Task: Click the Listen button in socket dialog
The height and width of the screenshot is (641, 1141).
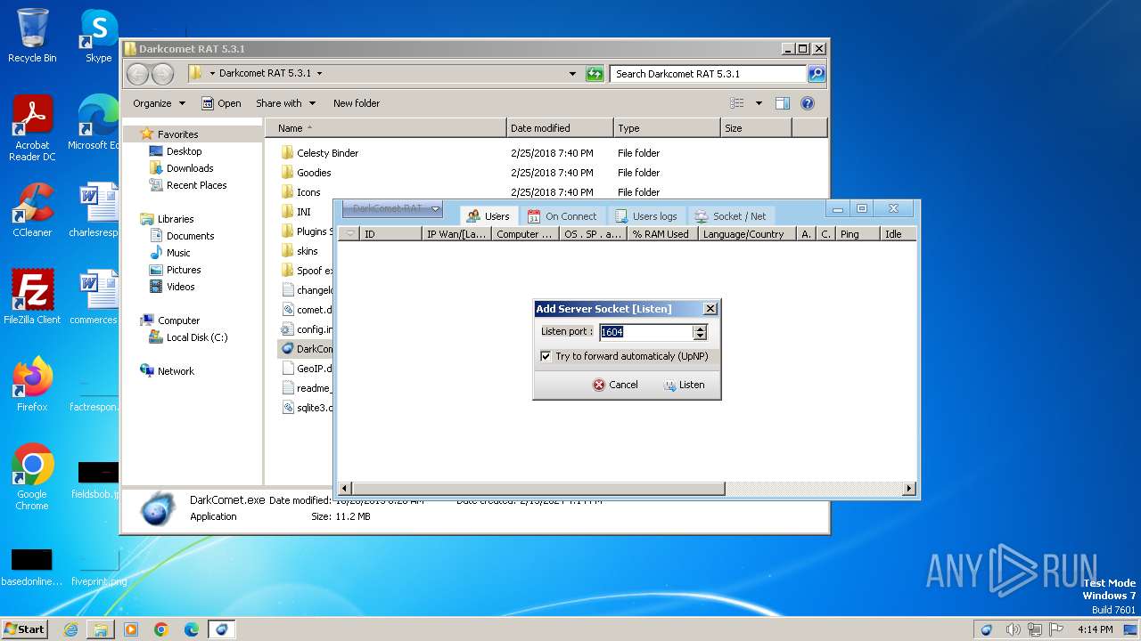Action: pyautogui.click(x=684, y=385)
